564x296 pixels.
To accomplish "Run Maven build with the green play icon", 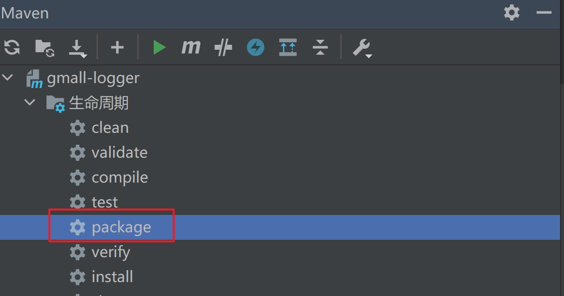I will [159, 47].
